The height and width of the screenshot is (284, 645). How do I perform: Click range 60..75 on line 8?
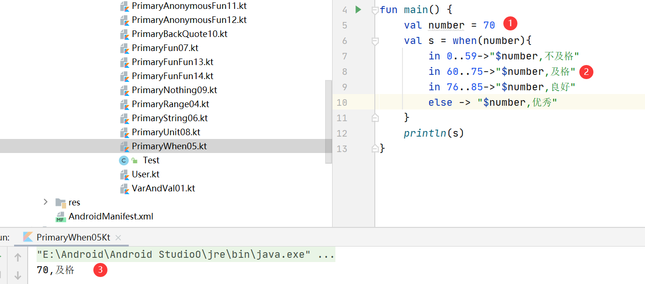[x=464, y=72]
